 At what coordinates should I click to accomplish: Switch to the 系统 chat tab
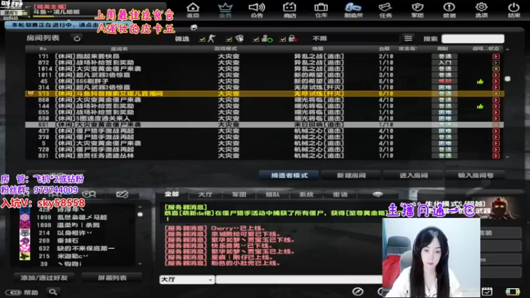coord(306,194)
